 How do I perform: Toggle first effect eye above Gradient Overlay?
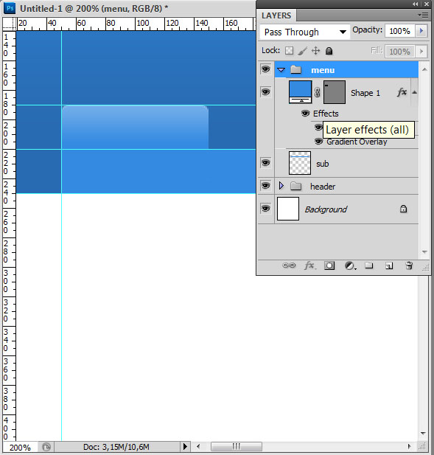click(318, 127)
